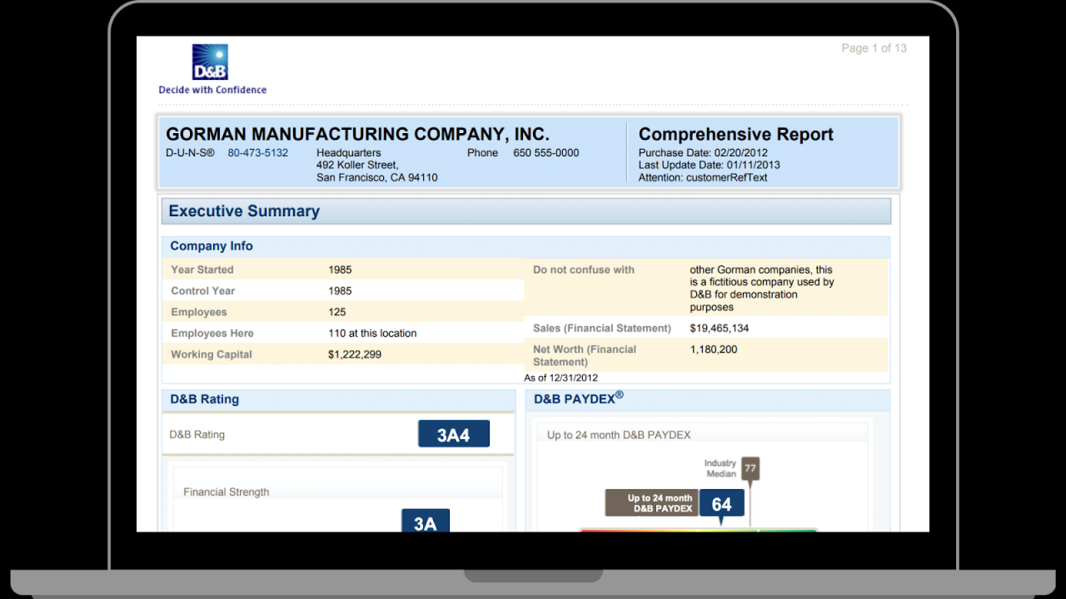Select 'Attention: customerRefText' text
Viewport: 1066px width, 599px height.
pyautogui.click(x=703, y=178)
